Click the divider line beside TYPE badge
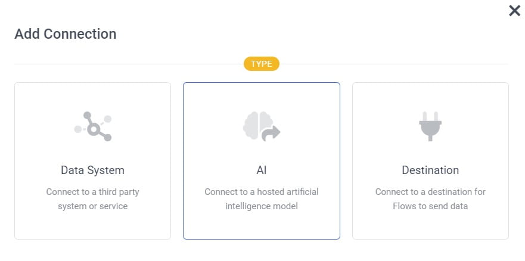Image resolution: width=525 pixels, height=261 pixels. [x=129, y=64]
